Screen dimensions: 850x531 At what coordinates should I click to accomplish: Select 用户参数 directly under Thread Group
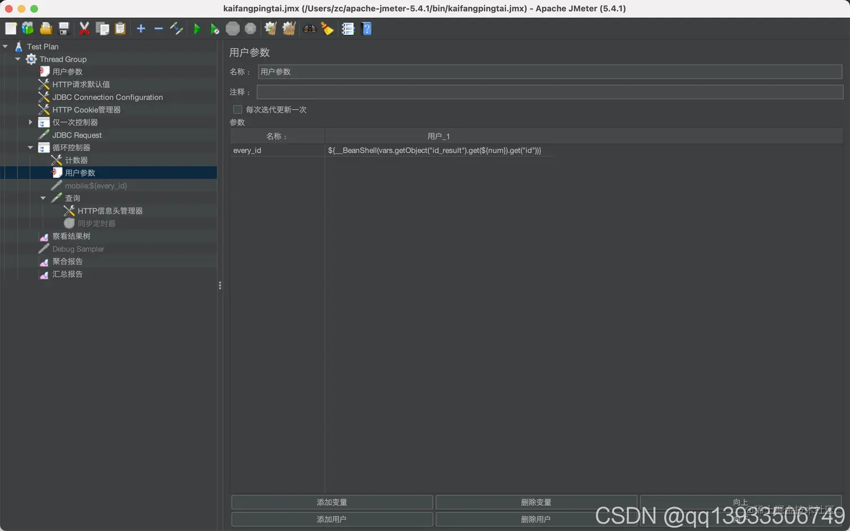tap(67, 71)
